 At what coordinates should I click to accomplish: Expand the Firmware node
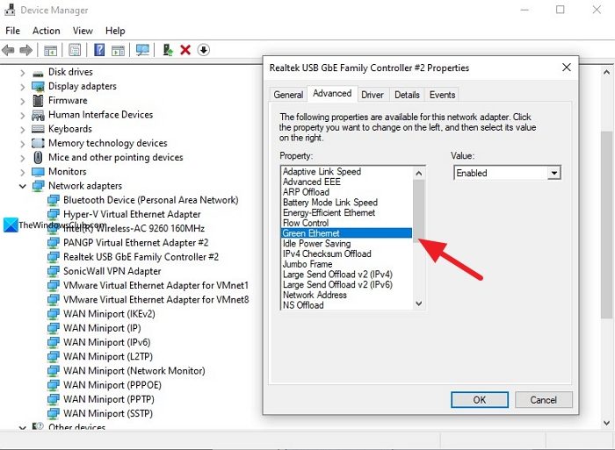coord(22,101)
